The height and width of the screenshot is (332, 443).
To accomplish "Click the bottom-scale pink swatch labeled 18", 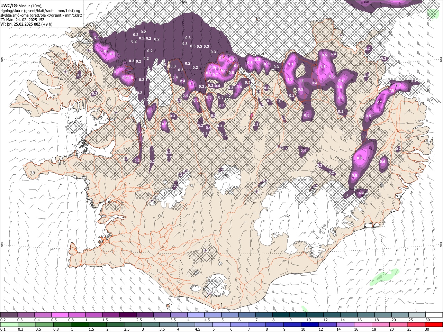I will [x=381, y=324].
